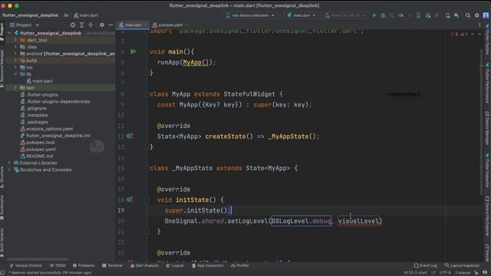Open the user account avatar icon
491x276 pixels.
coord(486,15)
